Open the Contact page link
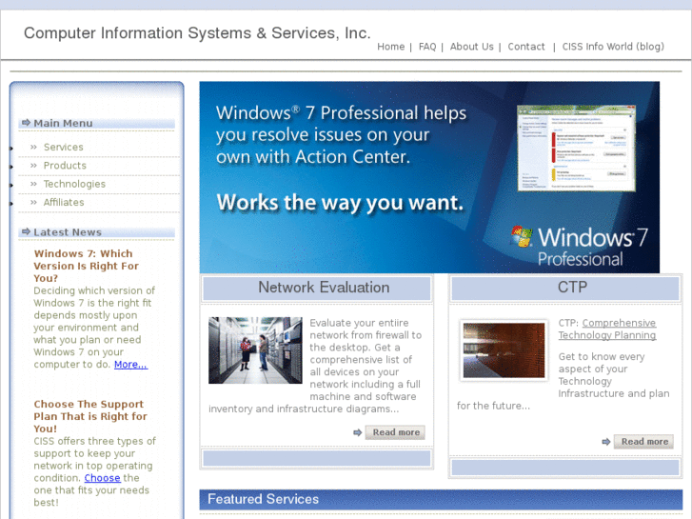The width and height of the screenshot is (692, 519). pyautogui.click(x=526, y=47)
